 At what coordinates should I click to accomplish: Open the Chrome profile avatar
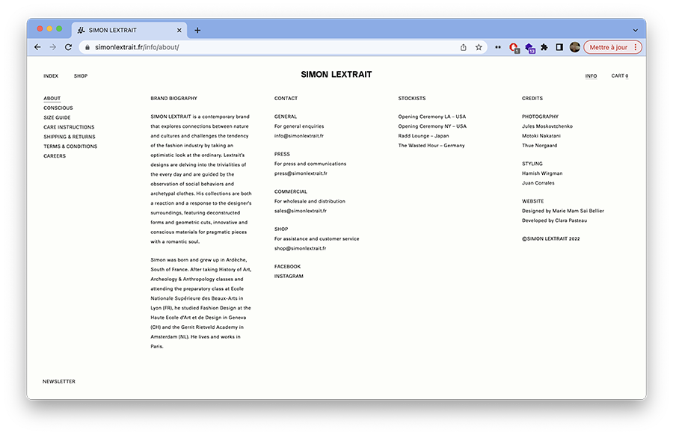[574, 47]
